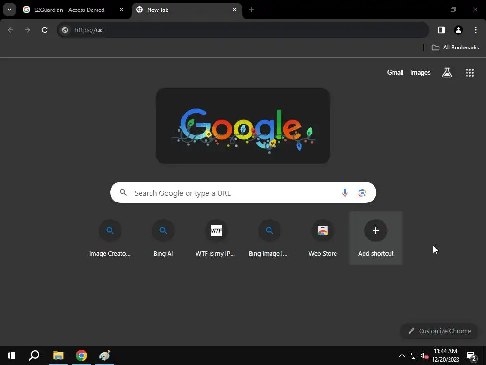486x365 pixels.
Task: Open Bing AI shortcut
Action: tap(163, 239)
